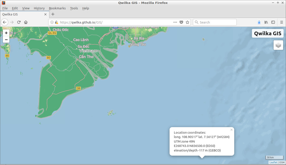Image resolution: width=286 pixels, height=165 pixels.
Task: Open the downloads panel
Action: tap(259, 22)
